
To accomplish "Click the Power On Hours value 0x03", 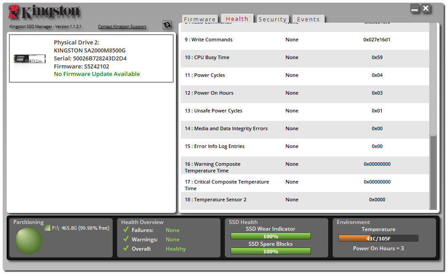I will pos(377,93).
